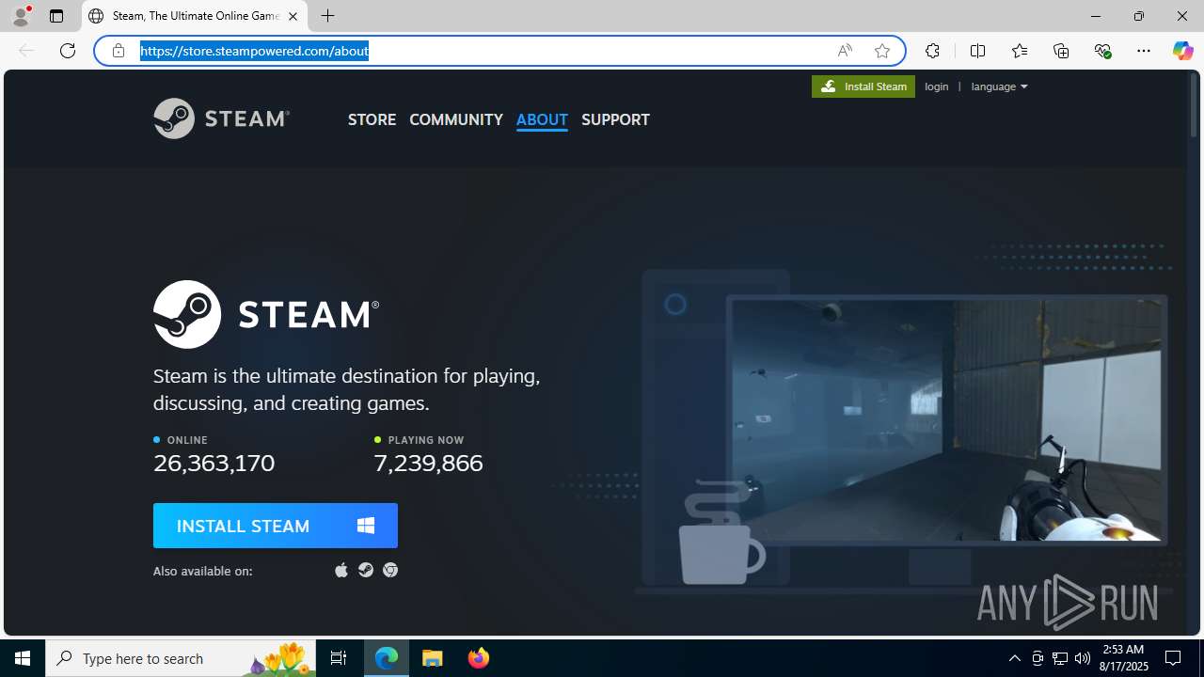The image size is (1204, 677).
Task: Click the Steam logo in header
Action: pyautogui.click(x=221, y=118)
